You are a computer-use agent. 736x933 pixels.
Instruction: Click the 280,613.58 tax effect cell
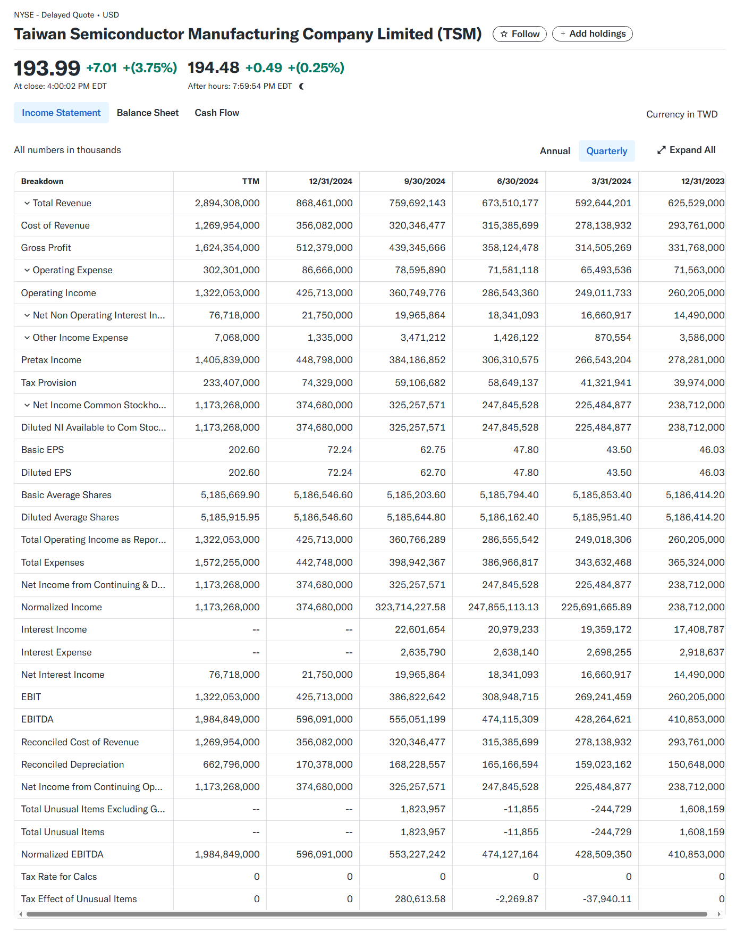pos(420,899)
